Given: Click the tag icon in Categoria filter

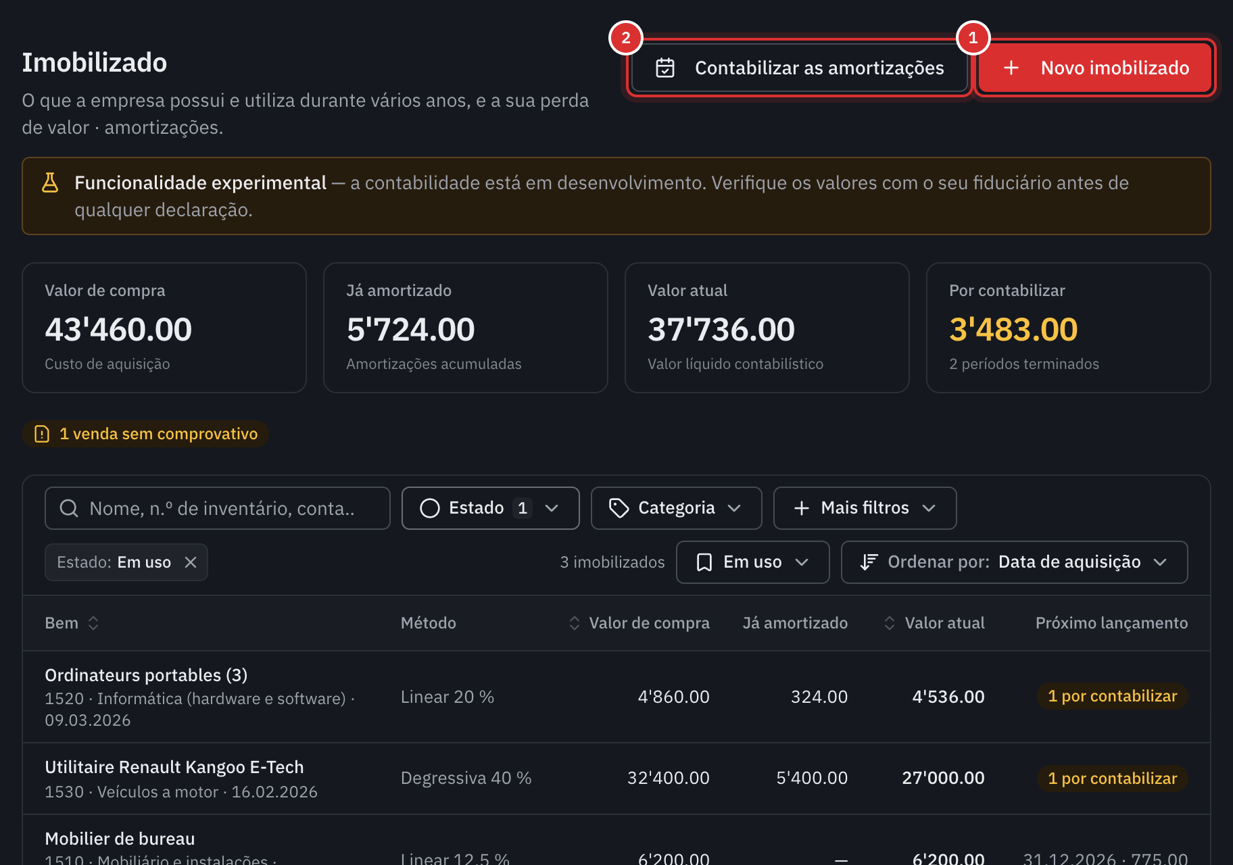Looking at the screenshot, I should (x=619, y=508).
